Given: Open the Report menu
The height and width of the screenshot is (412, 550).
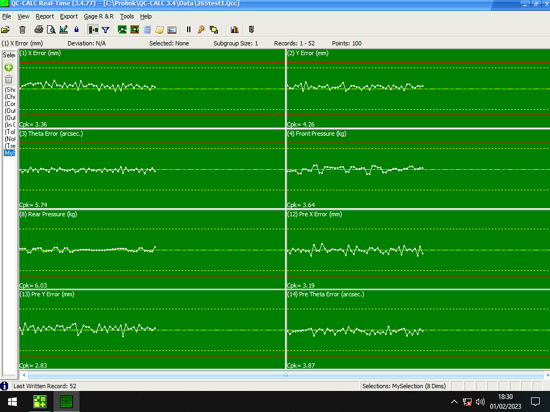Looking at the screenshot, I should click(45, 16).
